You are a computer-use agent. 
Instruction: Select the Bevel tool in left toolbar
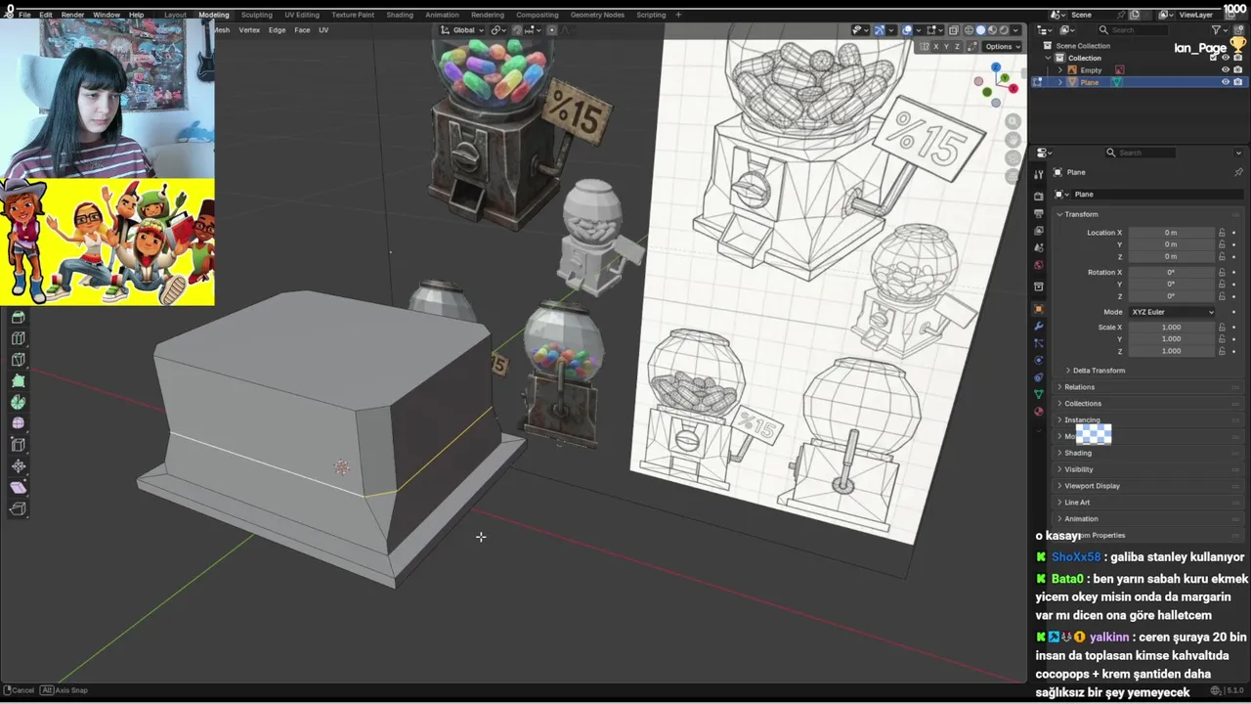click(x=18, y=316)
